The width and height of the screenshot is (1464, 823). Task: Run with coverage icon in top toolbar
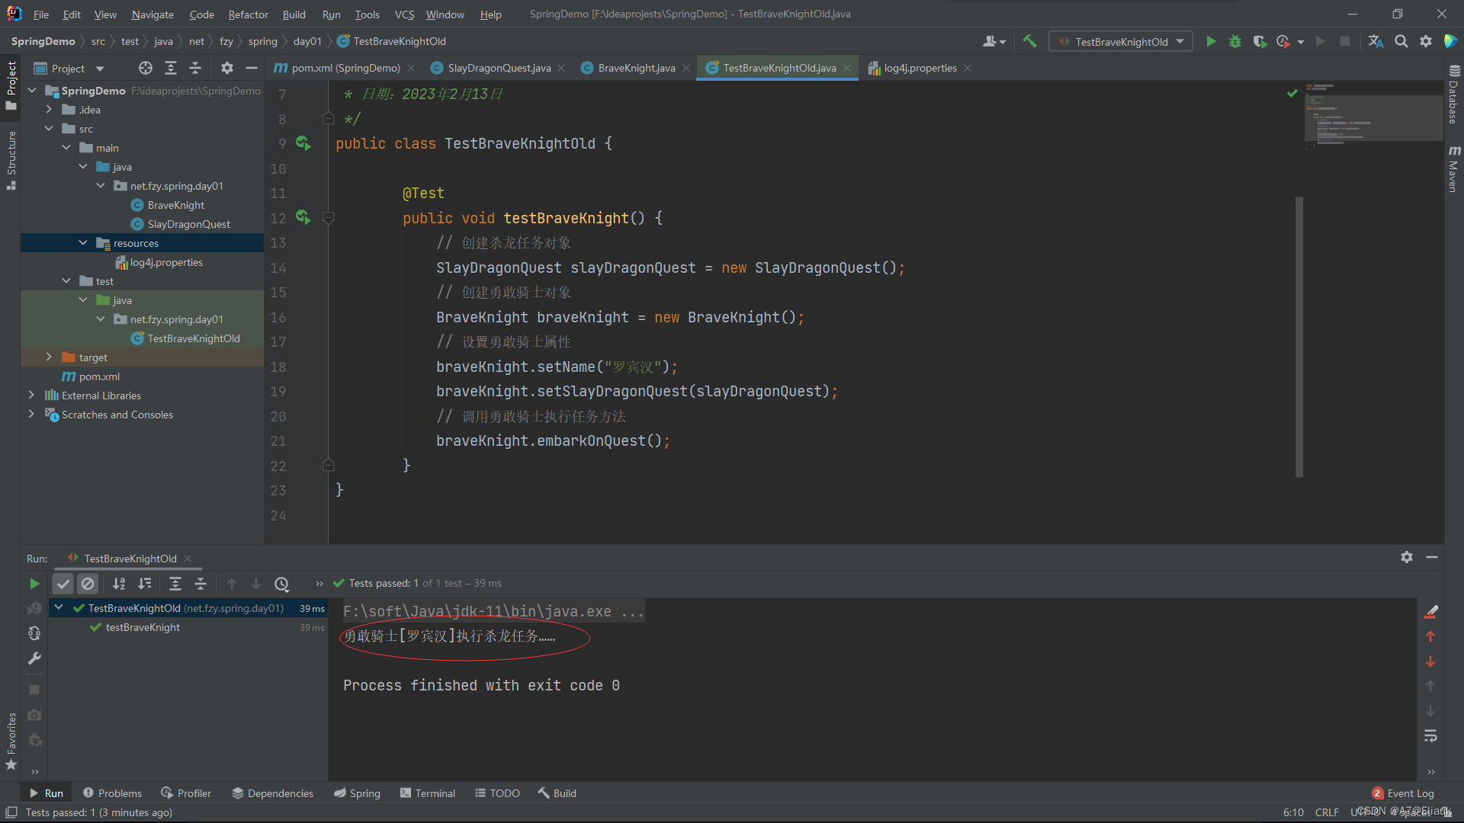tap(1260, 42)
